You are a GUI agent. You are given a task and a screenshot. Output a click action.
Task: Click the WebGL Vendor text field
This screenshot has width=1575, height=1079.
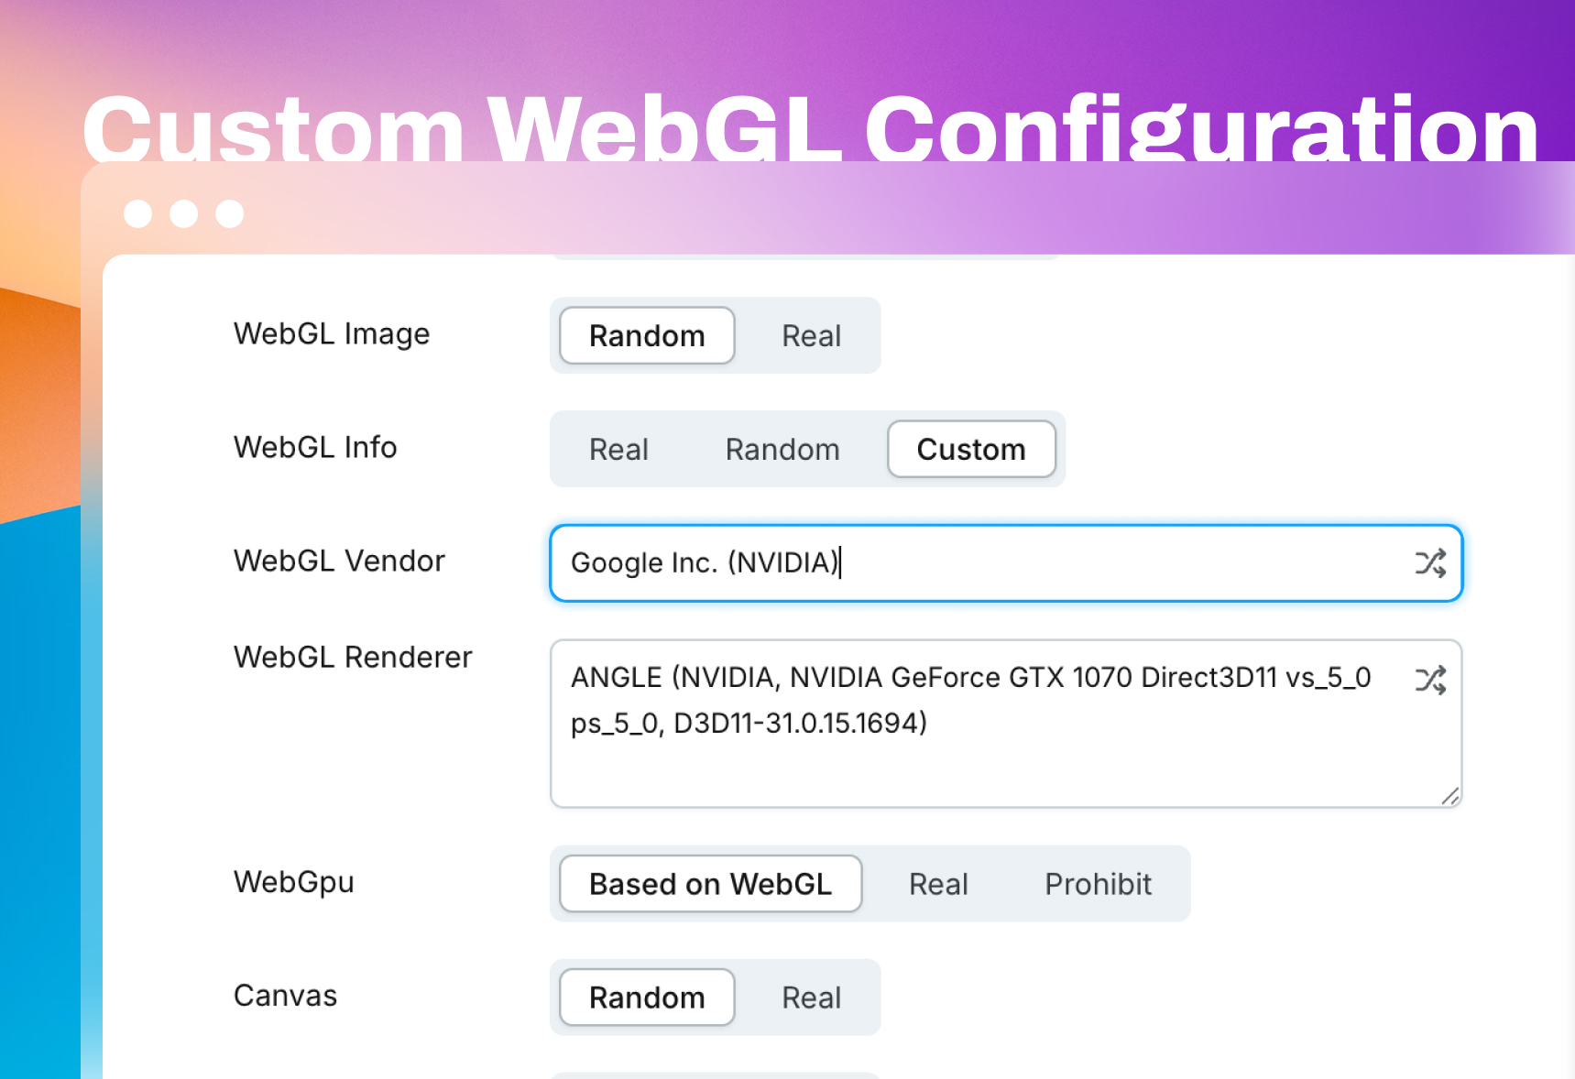click(x=980, y=563)
